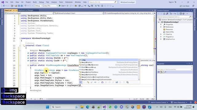Click Show All Files icon in Solution Explorer
197x110 pixels.
pos(183,13)
